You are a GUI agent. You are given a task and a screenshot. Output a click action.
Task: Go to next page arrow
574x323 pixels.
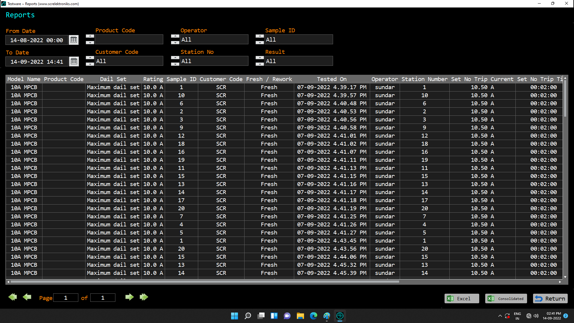pyautogui.click(x=129, y=297)
